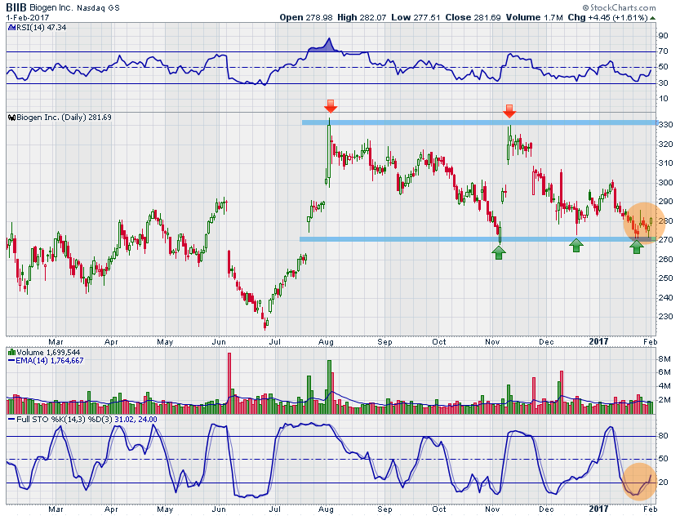Screen dimensions: 680x516
Task: Click the Low 277.51 value
Action: click(416, 17)
